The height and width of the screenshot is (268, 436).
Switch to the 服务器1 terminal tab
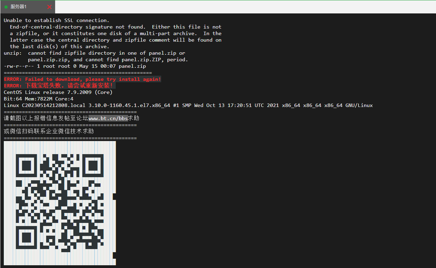(27, 7)
